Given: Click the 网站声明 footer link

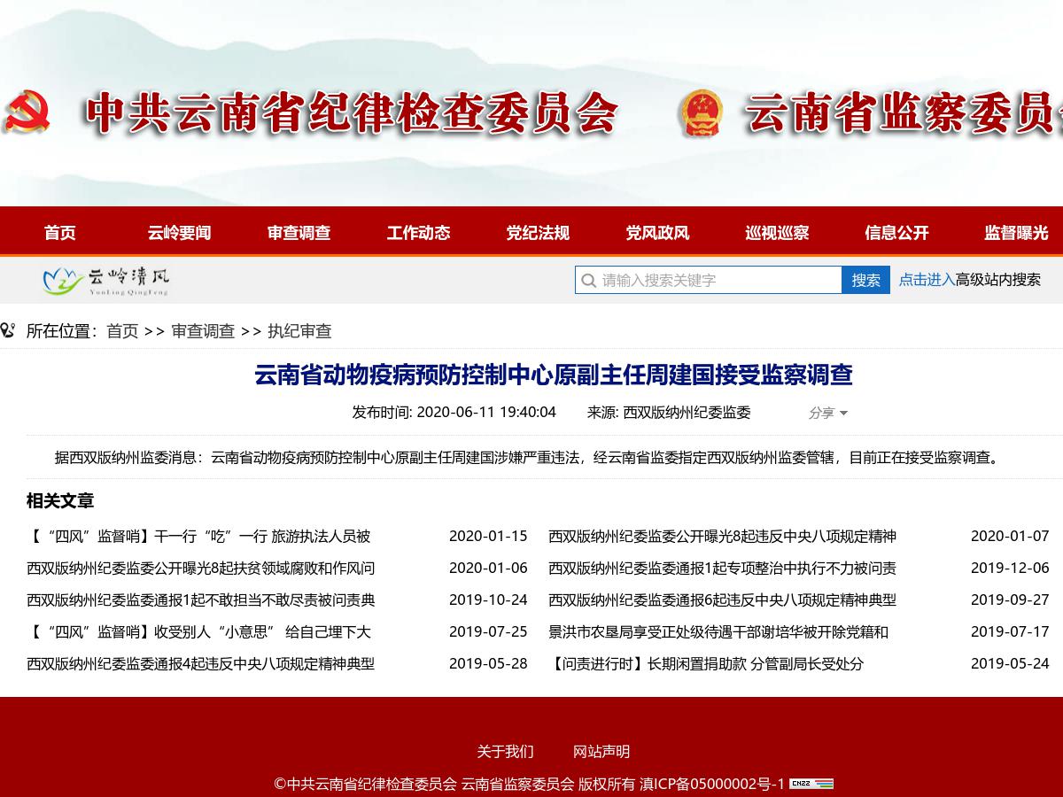Looking at the screenshot, I should coord(601,752).
